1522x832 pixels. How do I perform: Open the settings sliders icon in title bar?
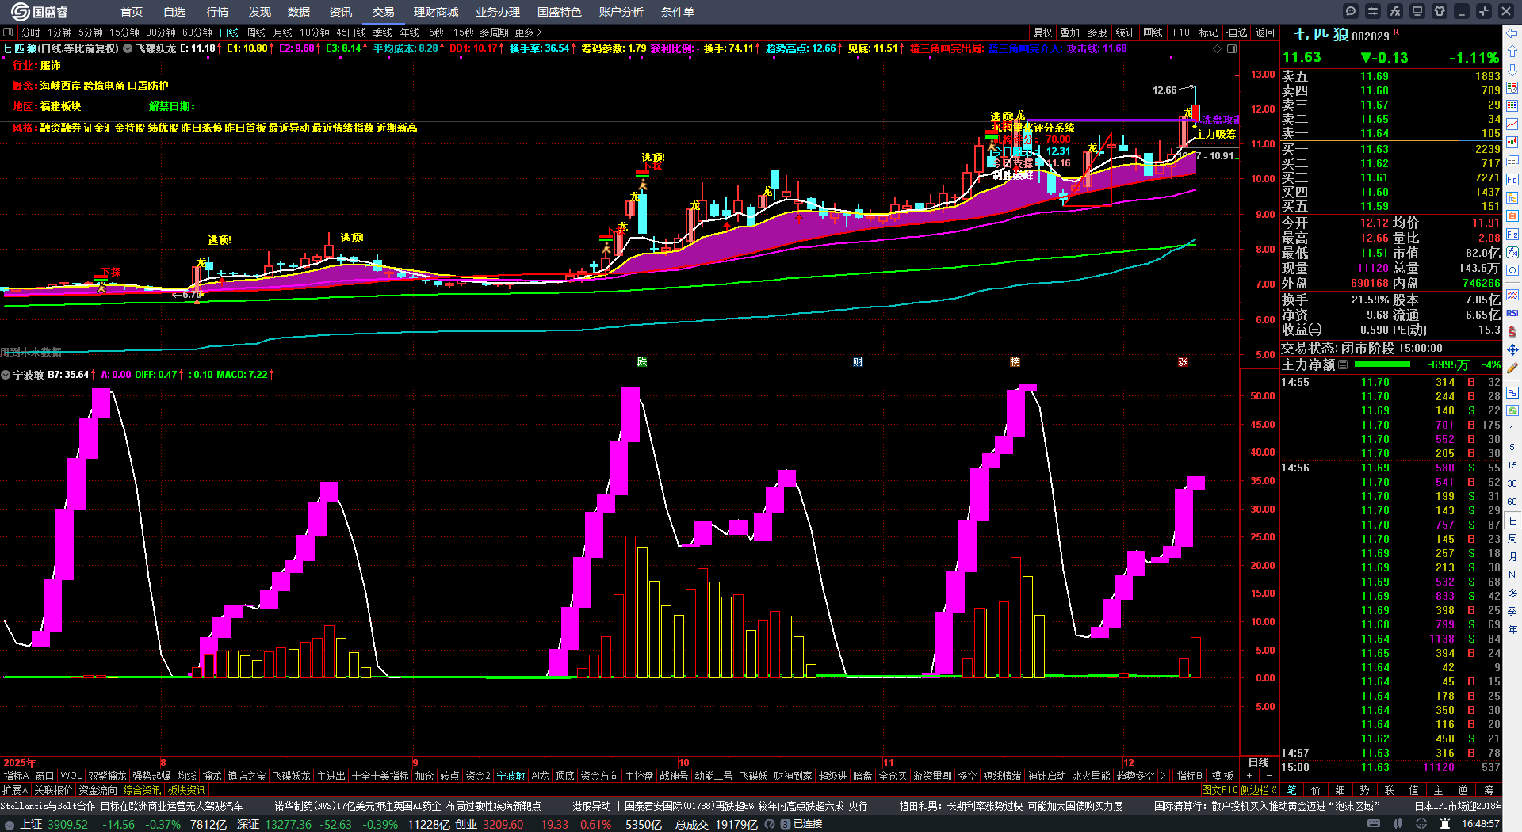click(x=1373, y=11)
